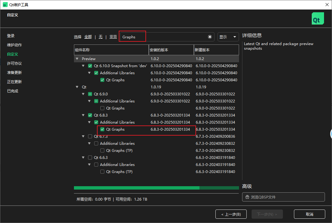The image size is (332, 223).
Task: Collapse the Preview tree node
Action: [77, 59]
